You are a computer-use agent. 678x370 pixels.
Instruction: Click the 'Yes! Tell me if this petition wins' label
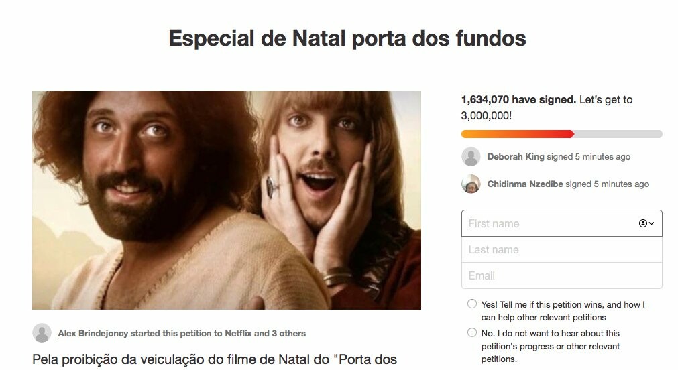point(563,311)
